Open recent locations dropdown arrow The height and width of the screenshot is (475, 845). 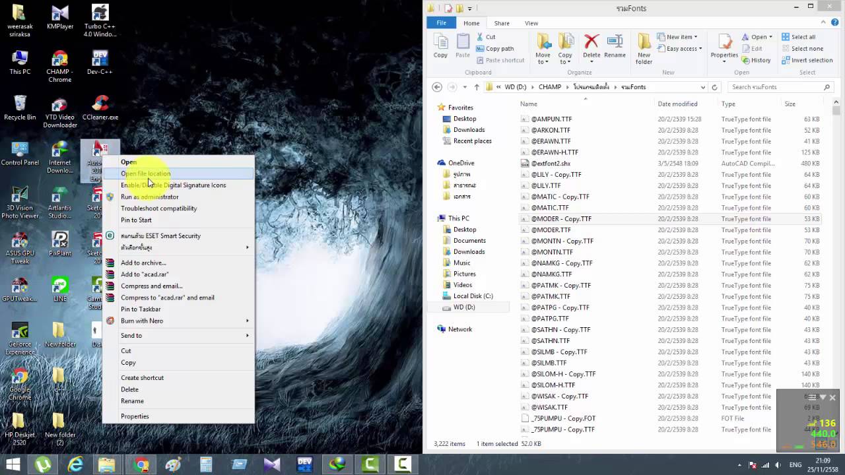[465, 87]
